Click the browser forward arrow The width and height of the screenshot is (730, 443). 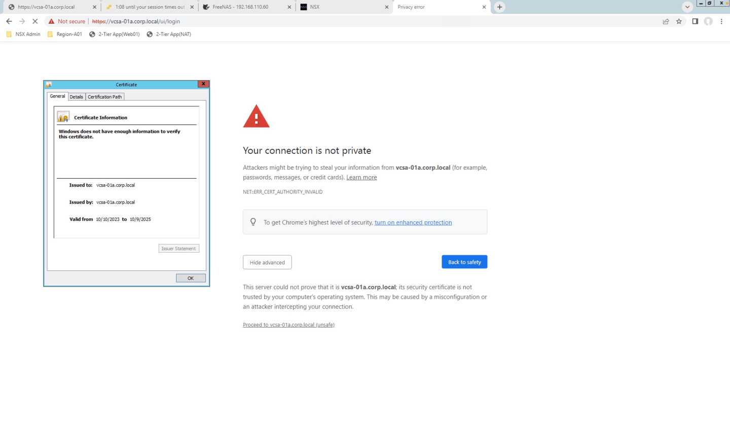[x=22, y=21]
